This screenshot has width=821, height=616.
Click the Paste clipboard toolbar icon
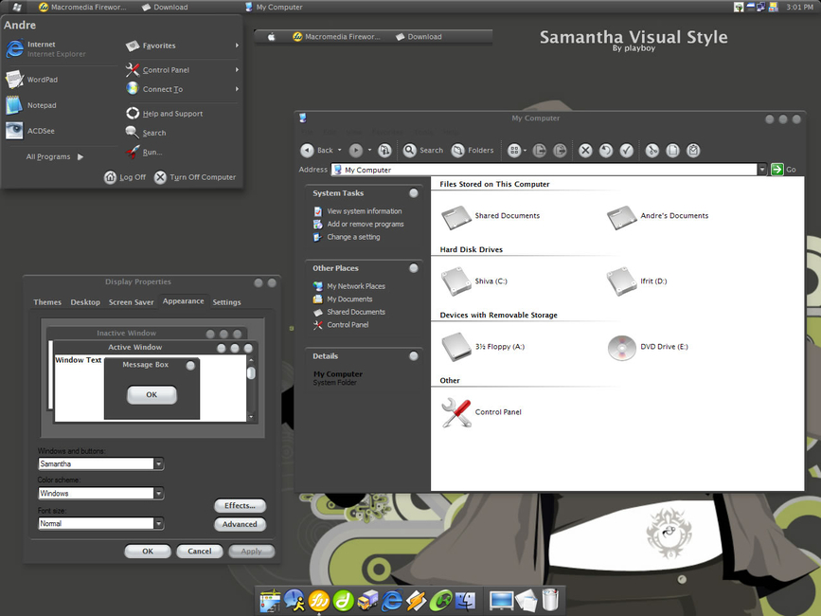tap(693, 151)
